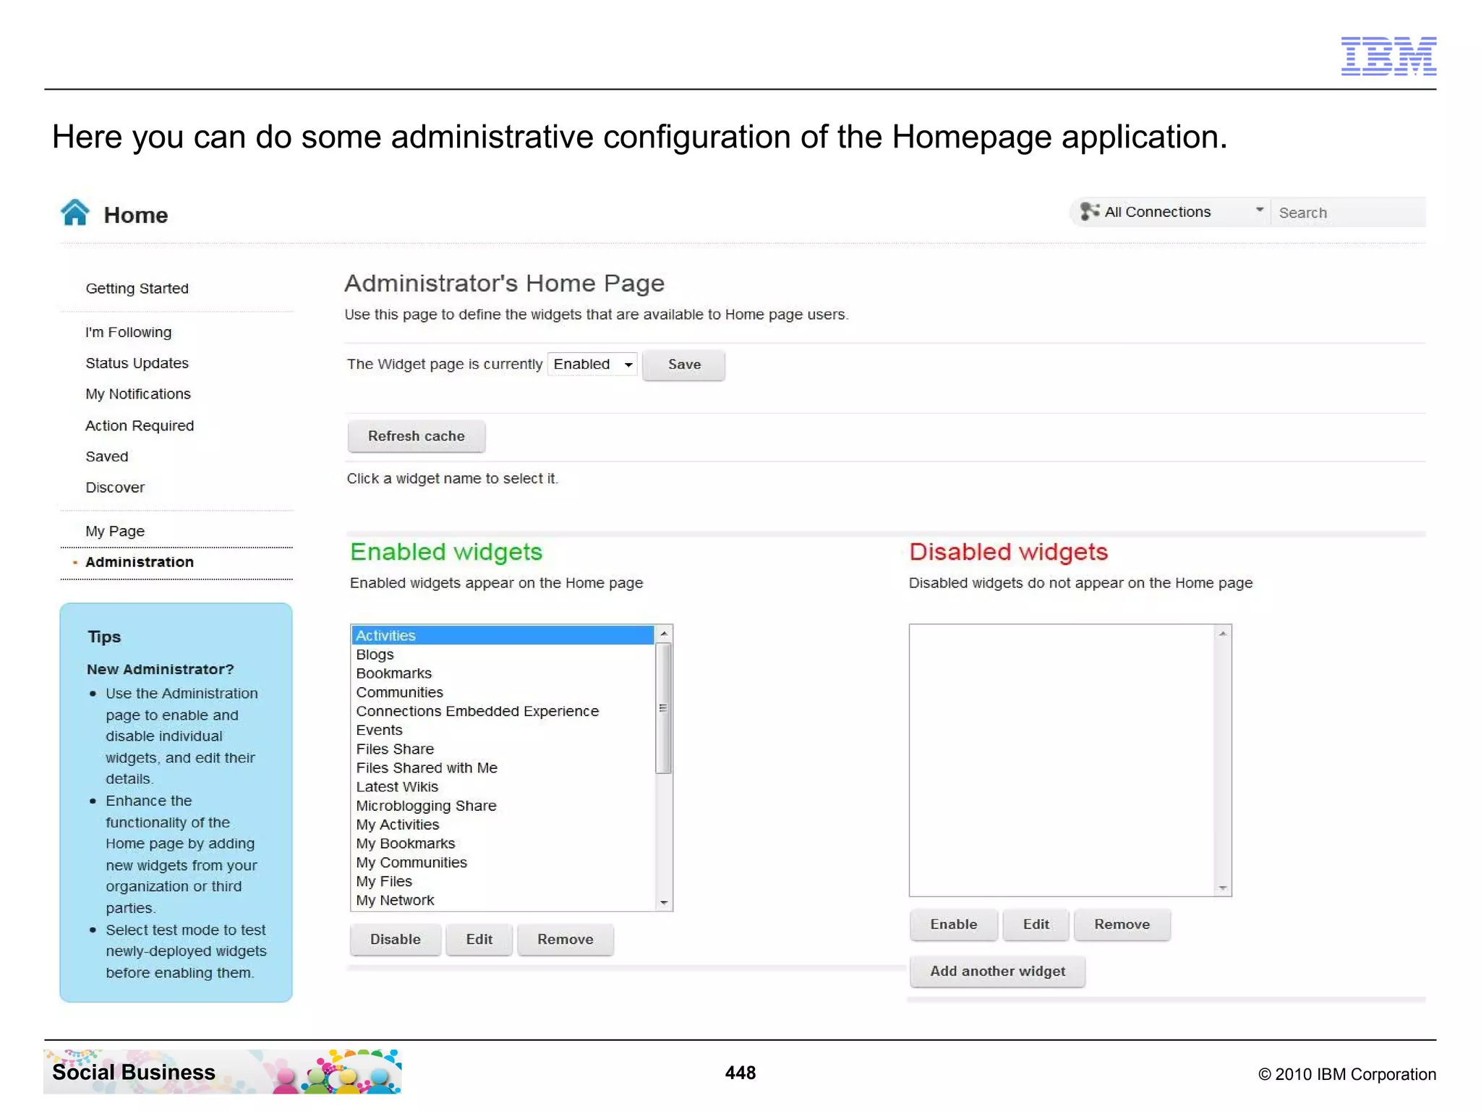Open Discover in the sidebar
This screenshot has height=1111, width=1481.
point(115,488)
